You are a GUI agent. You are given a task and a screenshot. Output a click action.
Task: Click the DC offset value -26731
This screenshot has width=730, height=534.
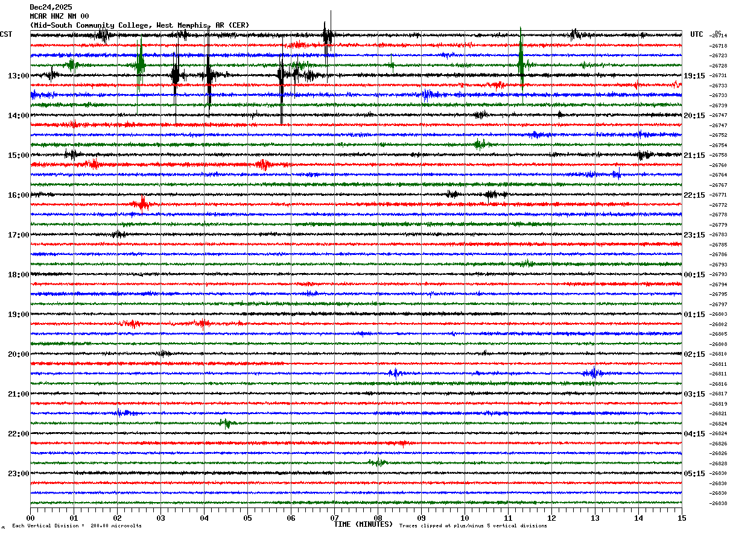719,75
